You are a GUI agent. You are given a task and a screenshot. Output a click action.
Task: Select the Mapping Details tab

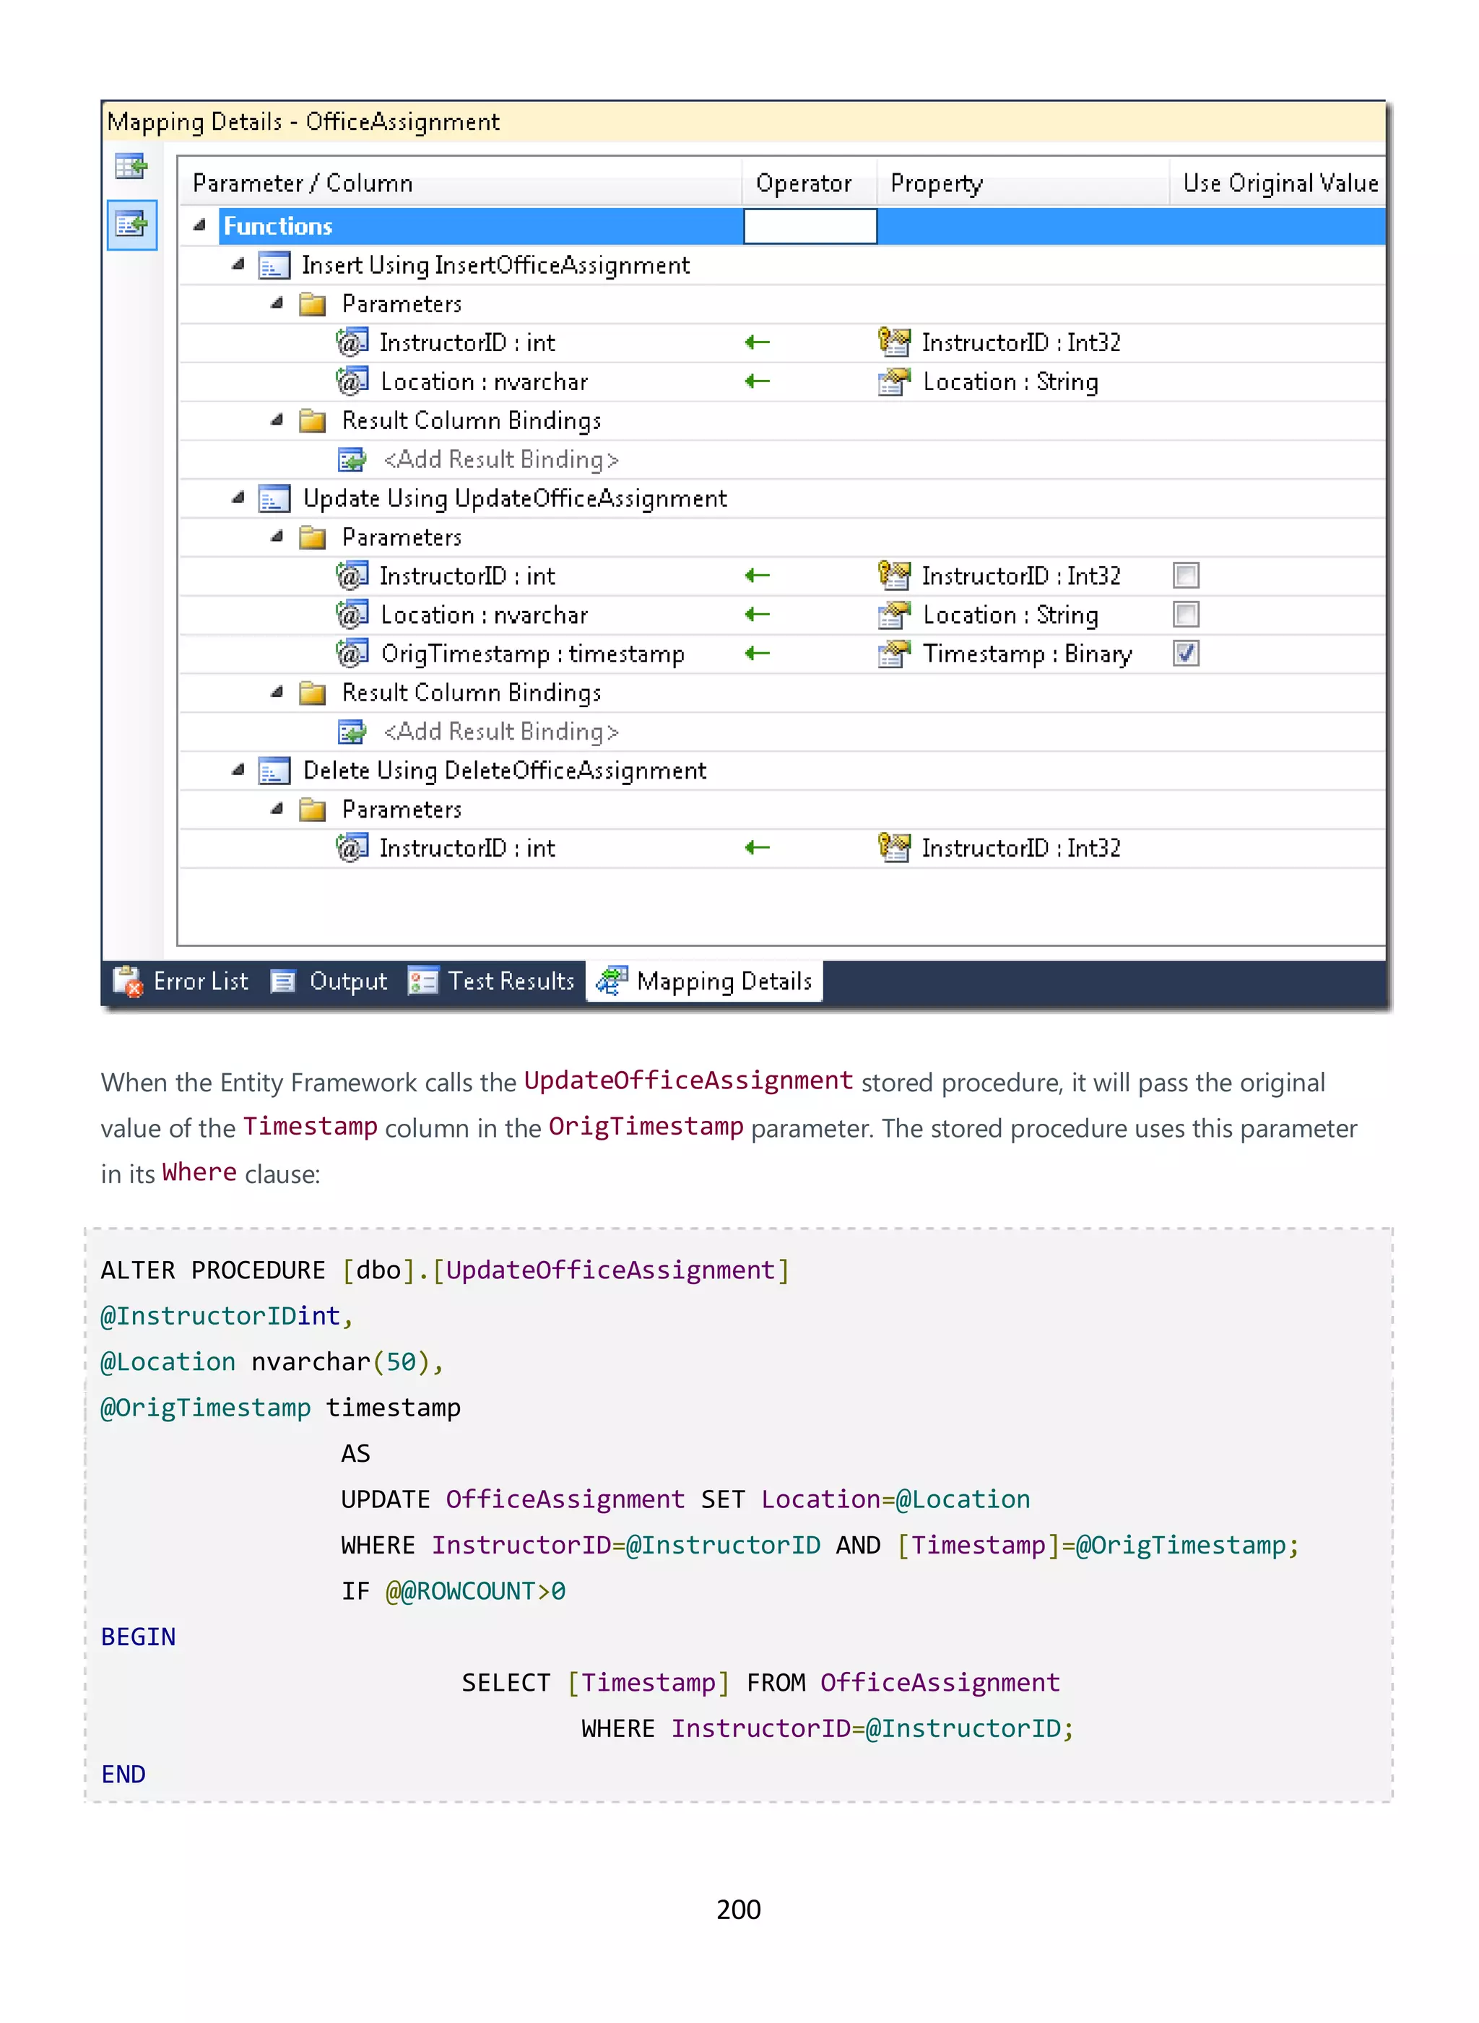705,982
